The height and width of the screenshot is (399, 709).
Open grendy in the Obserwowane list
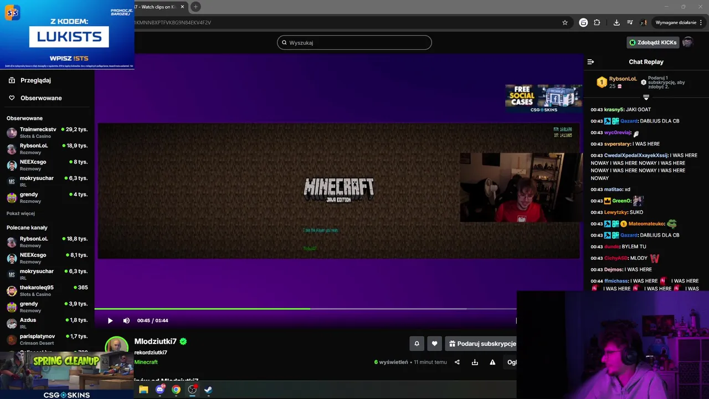pos(47,197)
